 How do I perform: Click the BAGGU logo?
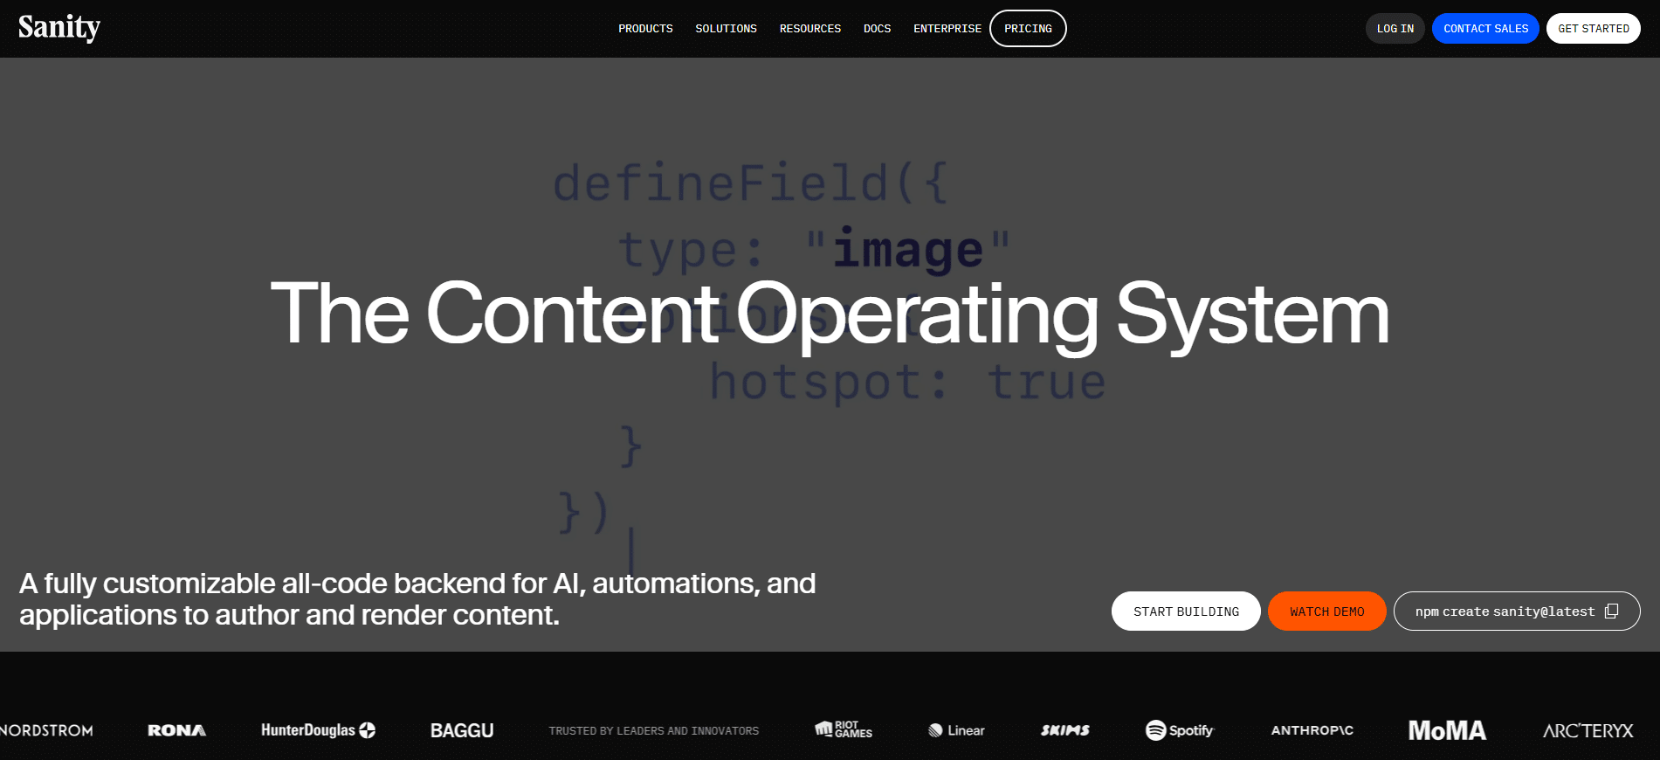coord(462,730)
